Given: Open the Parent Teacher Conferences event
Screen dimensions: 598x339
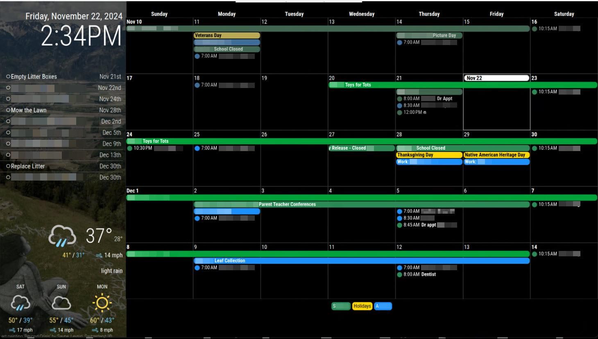Looking at the screenshot, I should pyautogui.click(x=362, y=204).
